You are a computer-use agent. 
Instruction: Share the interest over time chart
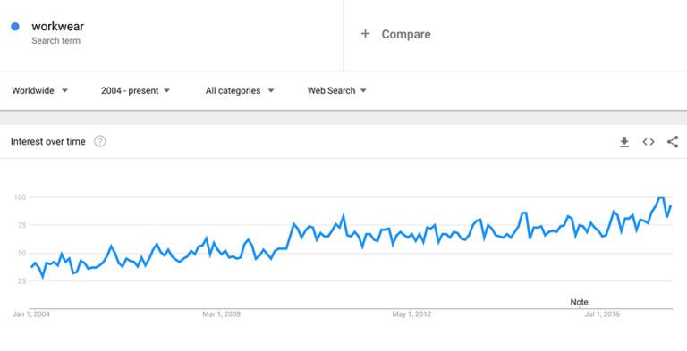[673, 142]
